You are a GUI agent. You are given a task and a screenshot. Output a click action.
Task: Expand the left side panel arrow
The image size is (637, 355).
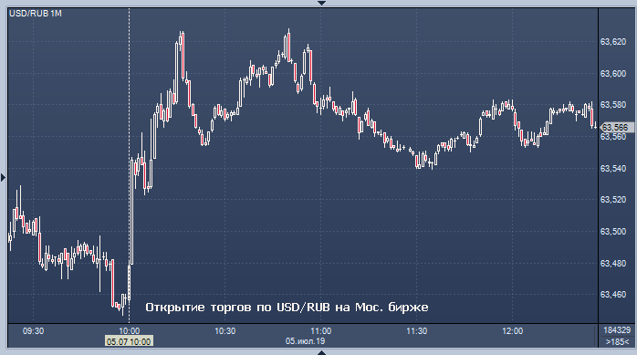4,177
